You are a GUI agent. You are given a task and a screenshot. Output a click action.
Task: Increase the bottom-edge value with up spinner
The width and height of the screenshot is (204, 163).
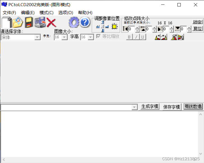click(x=189, y=27)
